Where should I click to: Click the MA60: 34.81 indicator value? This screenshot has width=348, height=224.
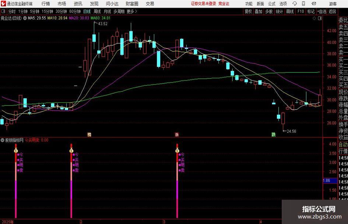click(100, 18)
